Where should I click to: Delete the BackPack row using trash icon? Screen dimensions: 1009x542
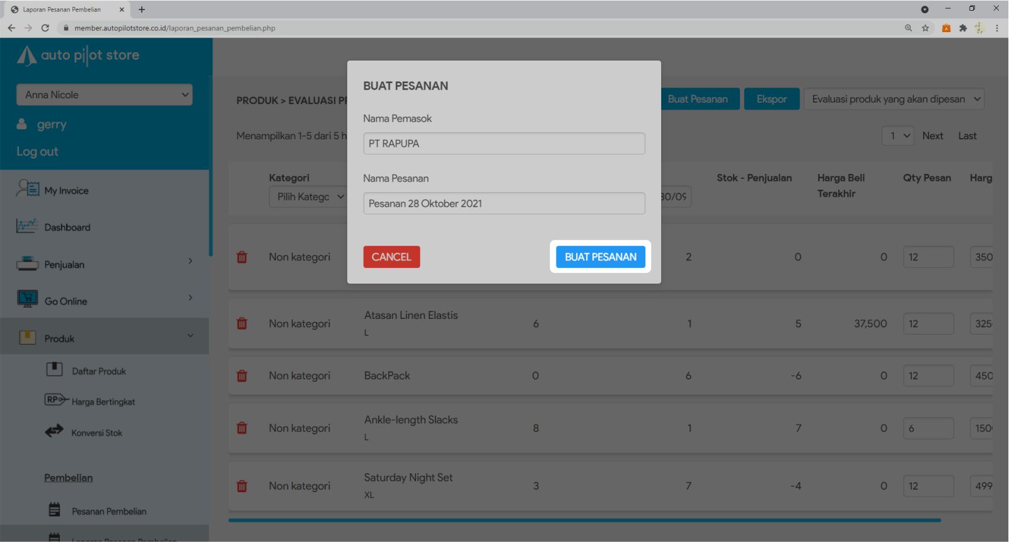tap(242, 376)
